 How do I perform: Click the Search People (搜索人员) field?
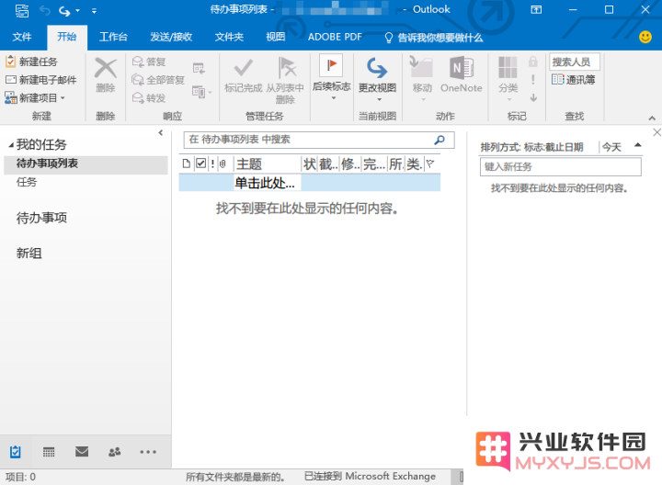(575, 62)
